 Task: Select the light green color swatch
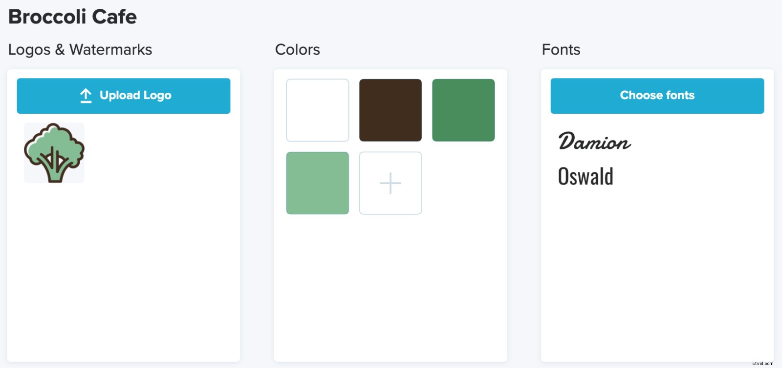pos(317,183)
